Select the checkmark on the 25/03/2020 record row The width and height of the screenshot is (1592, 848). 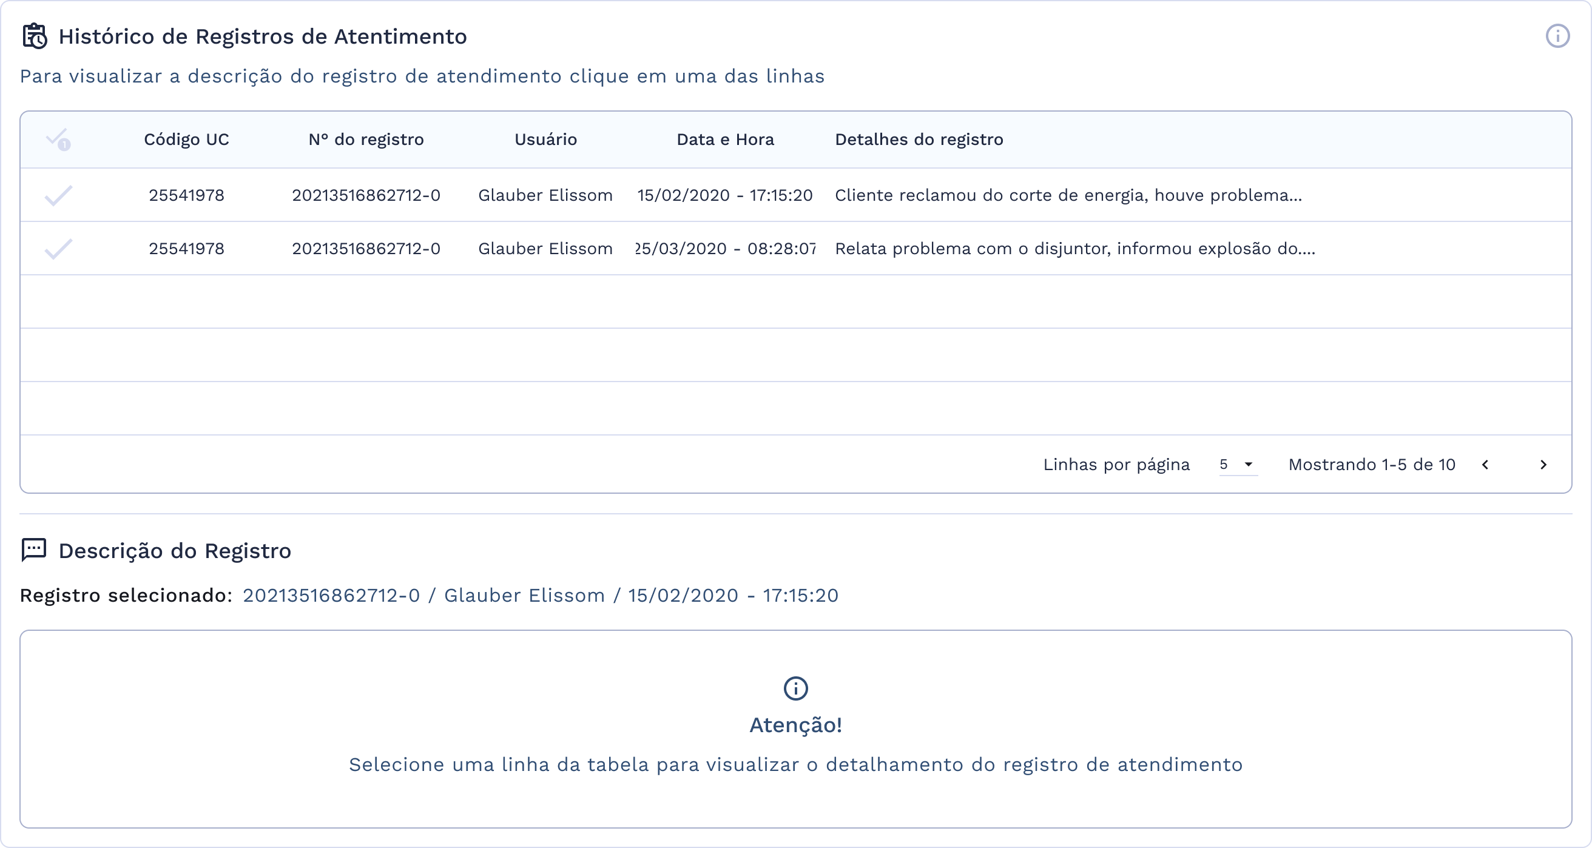(x=58, y=249)
